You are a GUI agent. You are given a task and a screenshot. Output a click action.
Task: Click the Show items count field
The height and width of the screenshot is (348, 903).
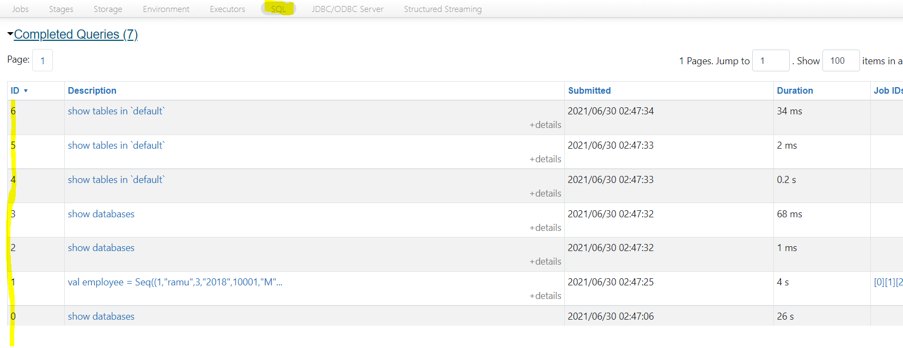840,60
